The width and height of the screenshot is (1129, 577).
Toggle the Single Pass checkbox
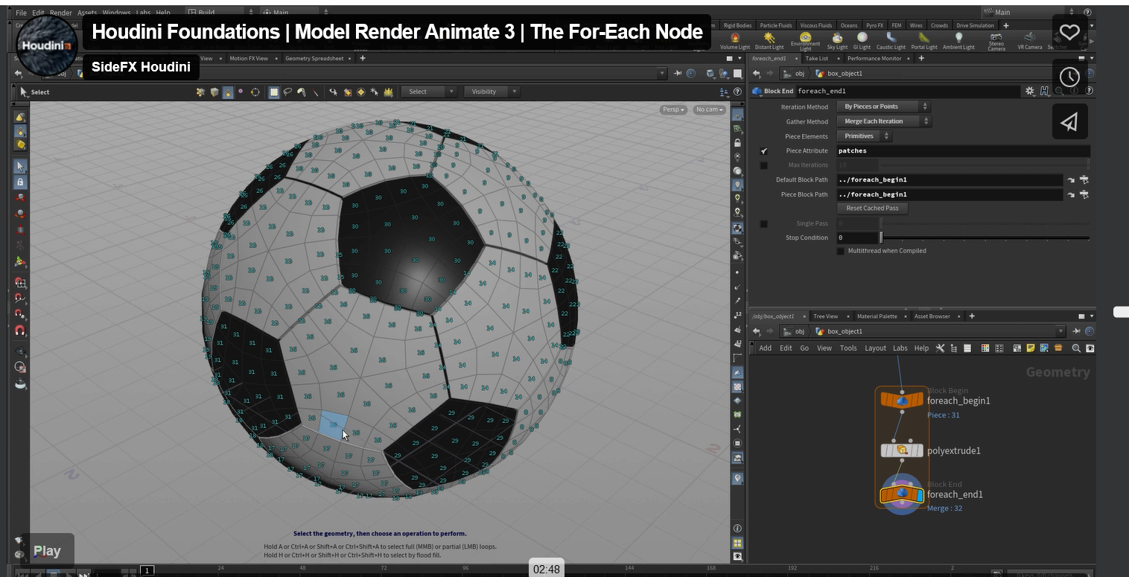763,223
